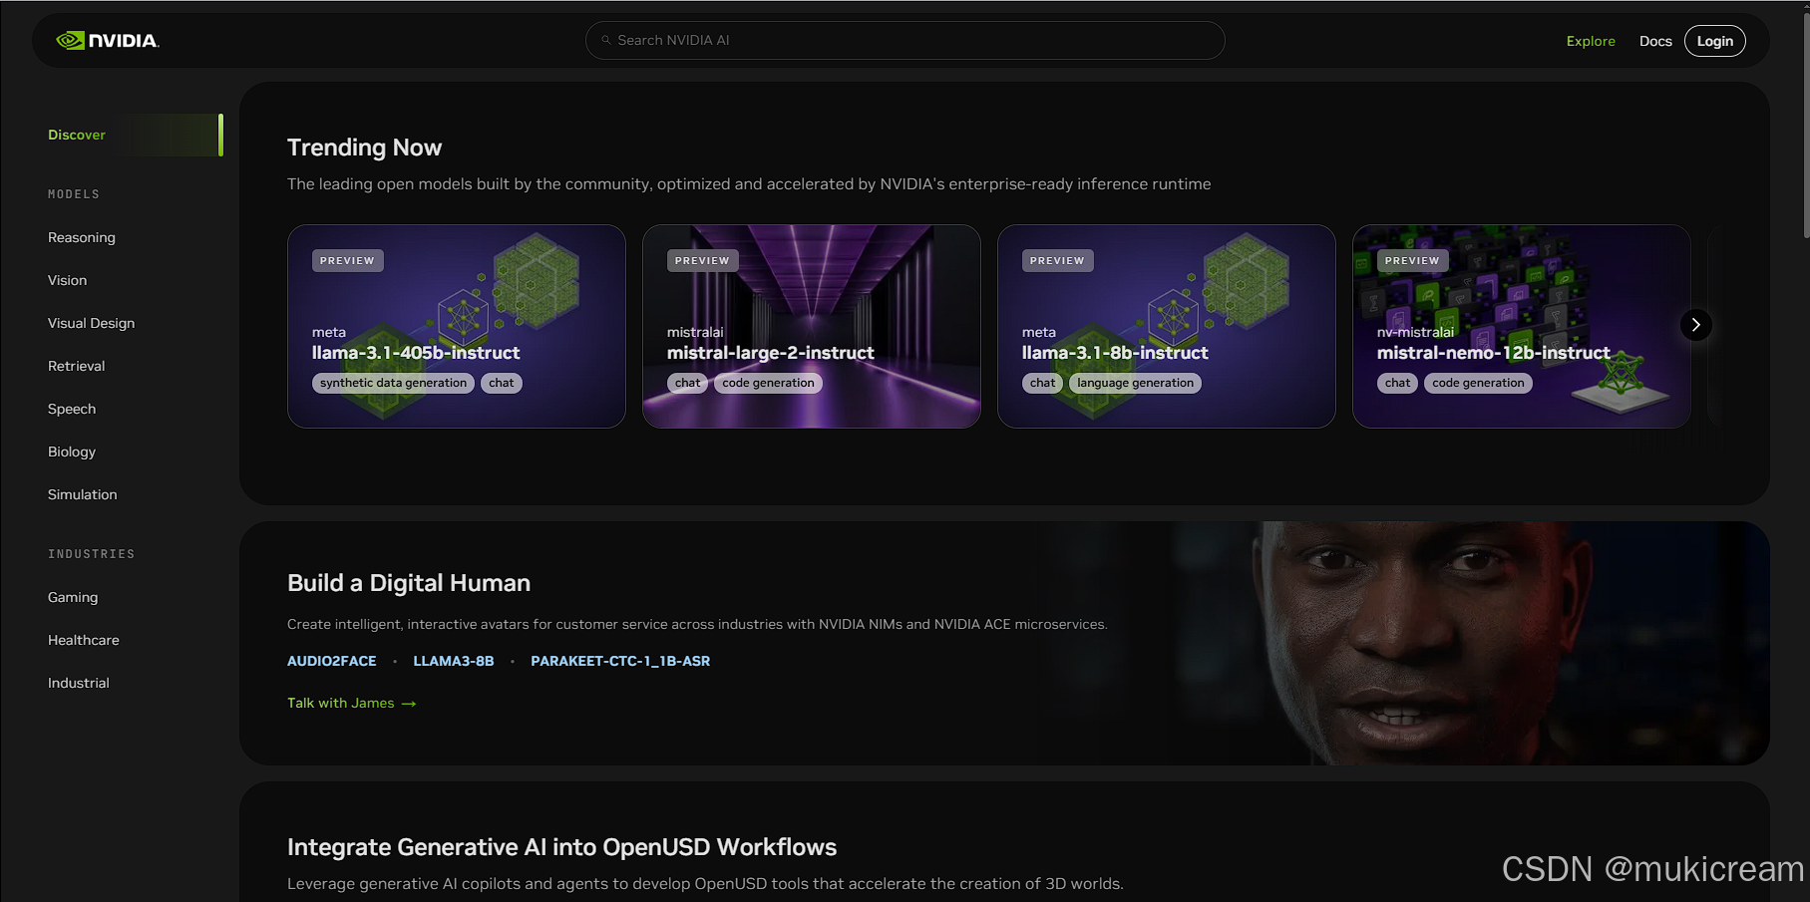Click code generation tag on mistral-nemo card
Viewport: 1810px width, 902px height.
[1478, 383]
